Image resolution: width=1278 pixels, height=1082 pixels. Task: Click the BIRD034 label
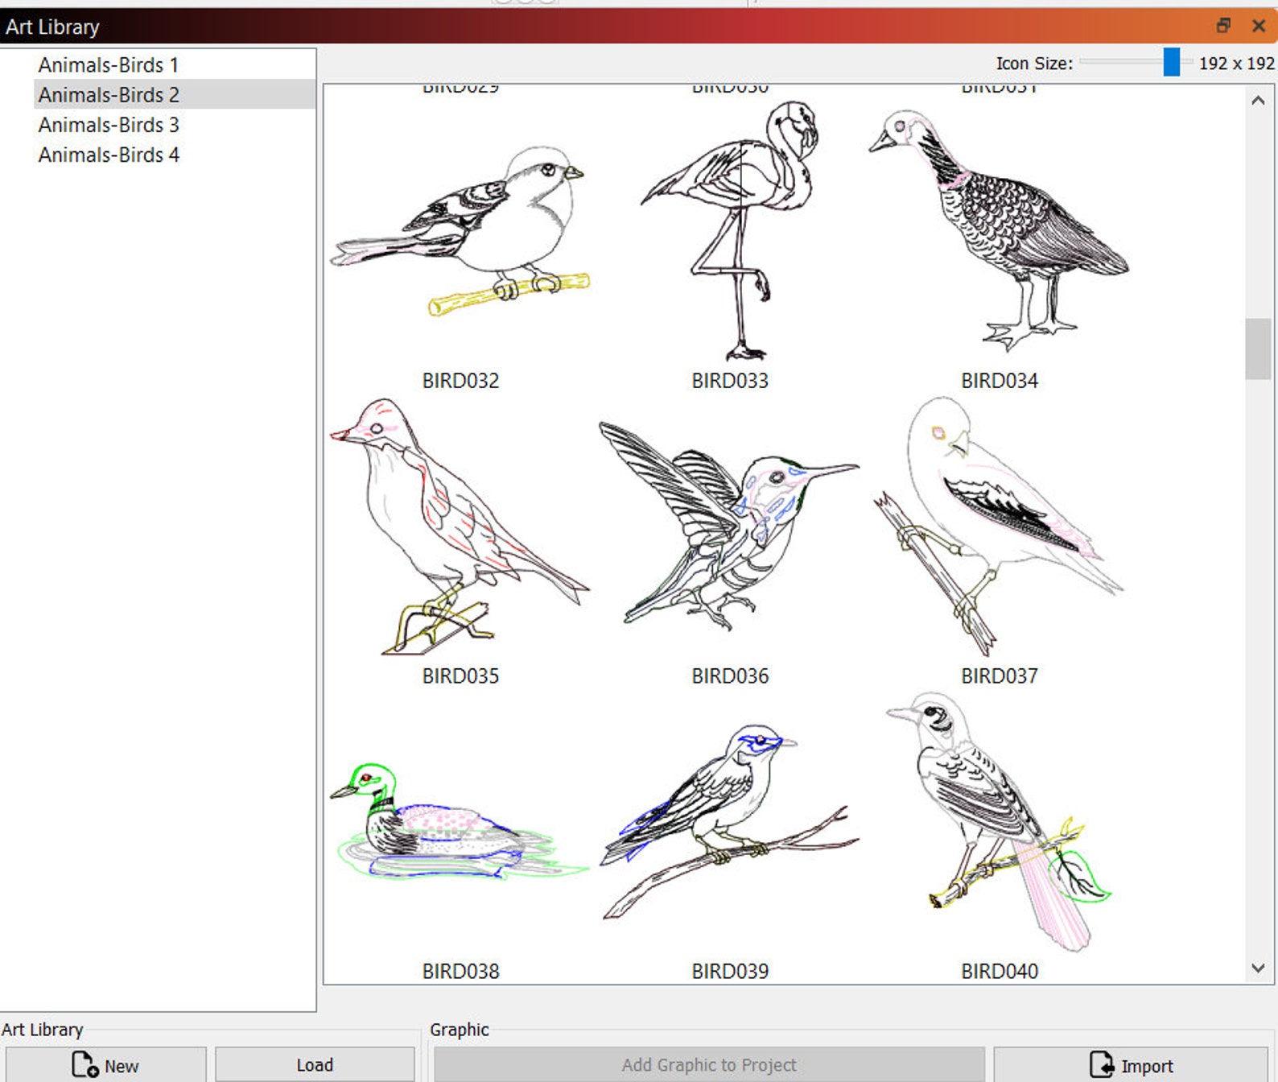pos(1000,381)
